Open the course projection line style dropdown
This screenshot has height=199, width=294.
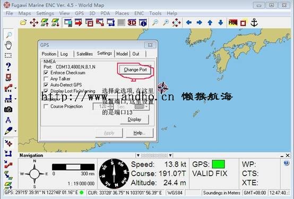pyautogui.click(x=146, y=107)
